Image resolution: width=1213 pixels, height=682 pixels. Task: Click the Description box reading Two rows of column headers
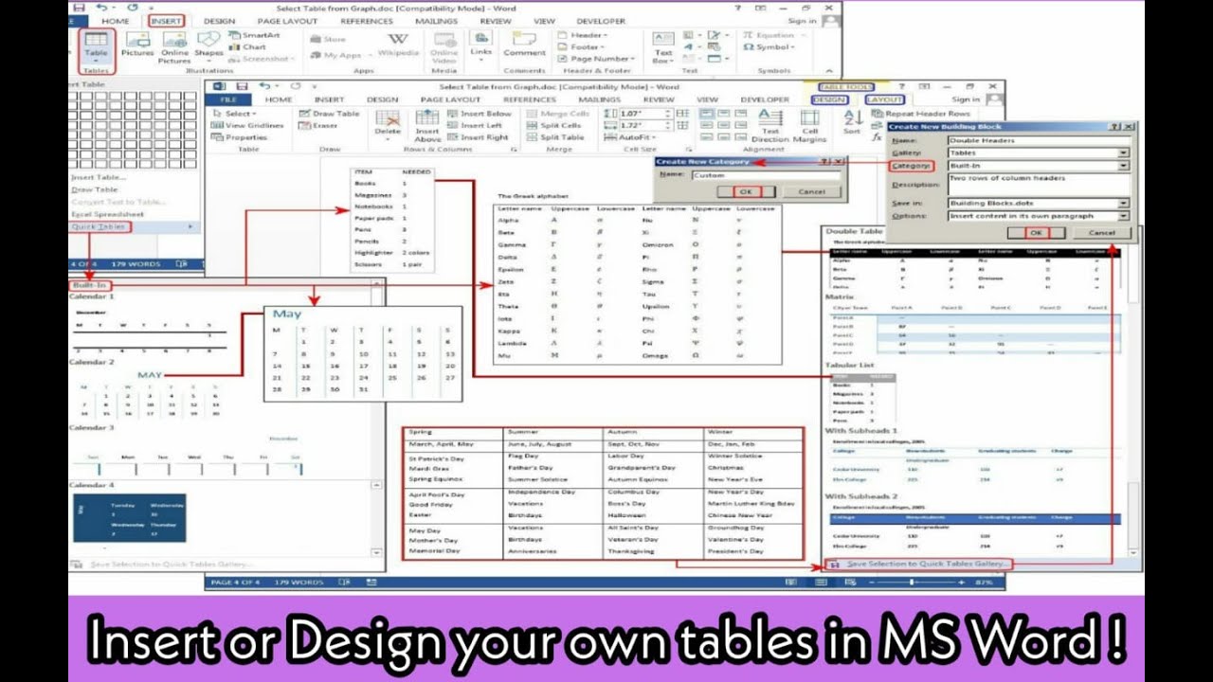pyautogui.click(x=1038, y=184)
